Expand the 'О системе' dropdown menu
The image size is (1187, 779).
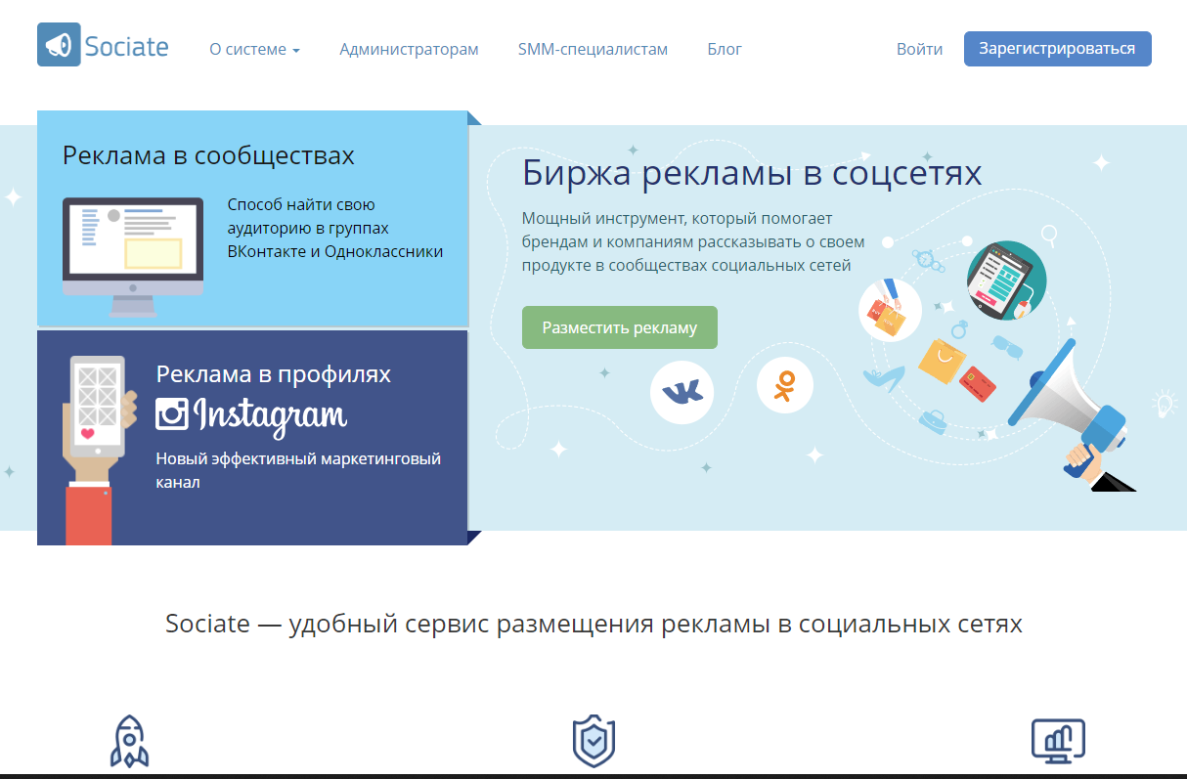(254, 49)
